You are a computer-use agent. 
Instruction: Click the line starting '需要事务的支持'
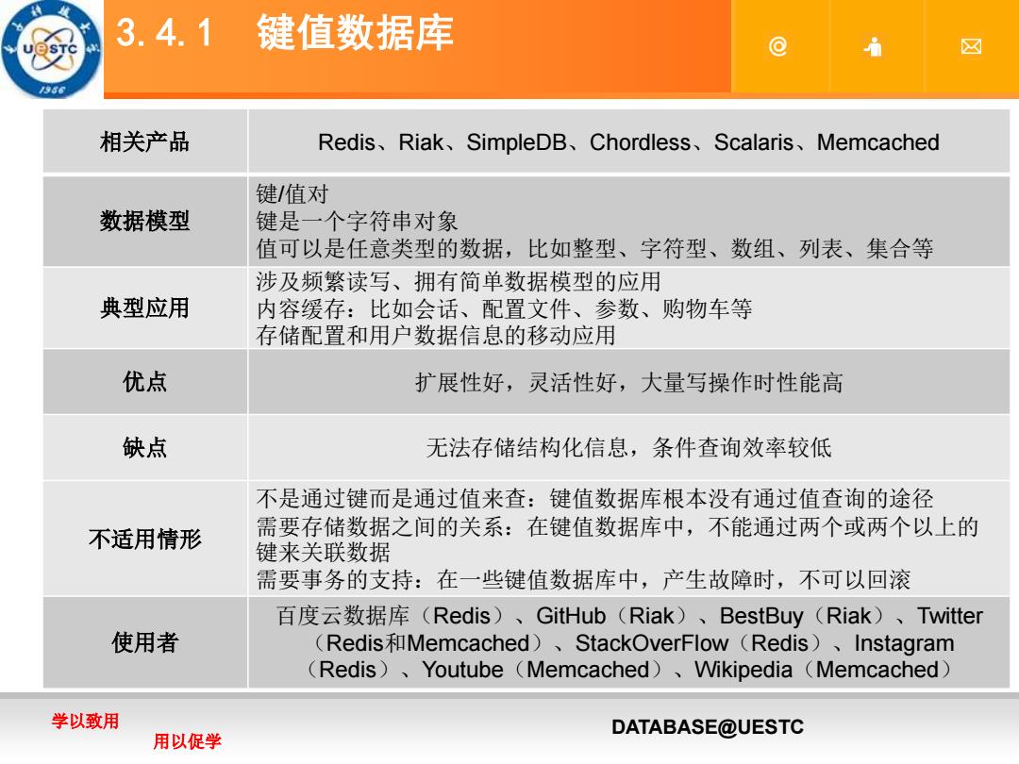tap(584, 579)
